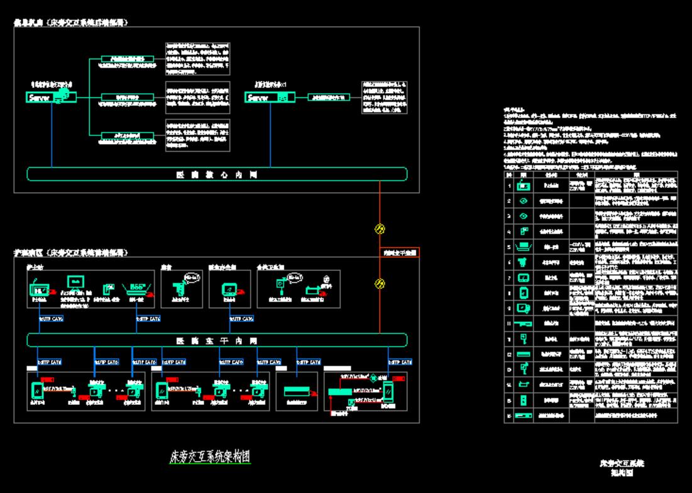Select the lower hospital backbone intranet bus bar
Viewport: 692px width, 493px height.
217,340
